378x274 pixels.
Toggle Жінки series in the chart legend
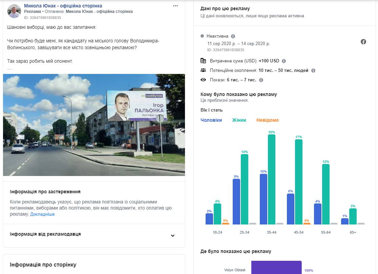click(x=239, y=120)
